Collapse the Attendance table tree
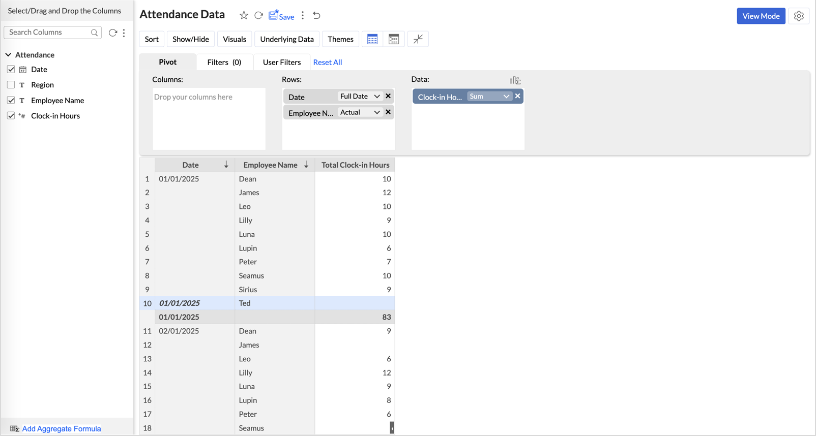 click(x=9, y=55)
